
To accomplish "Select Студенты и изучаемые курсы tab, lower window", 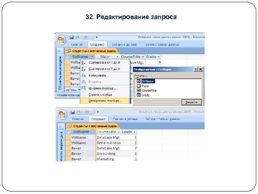I will (92, 126).
